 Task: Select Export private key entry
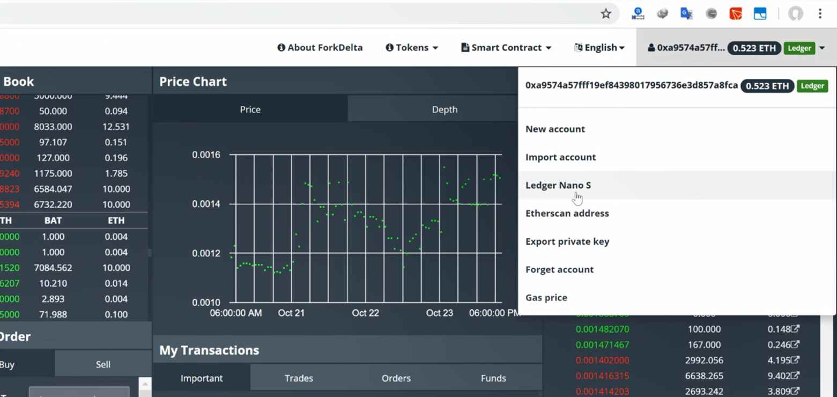(x=567, y=241)
